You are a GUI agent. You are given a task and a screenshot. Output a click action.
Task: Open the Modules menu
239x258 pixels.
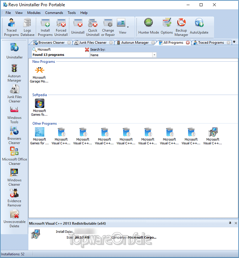tap(34, 13)
